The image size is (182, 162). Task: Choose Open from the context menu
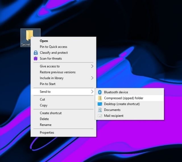[44, 41]
